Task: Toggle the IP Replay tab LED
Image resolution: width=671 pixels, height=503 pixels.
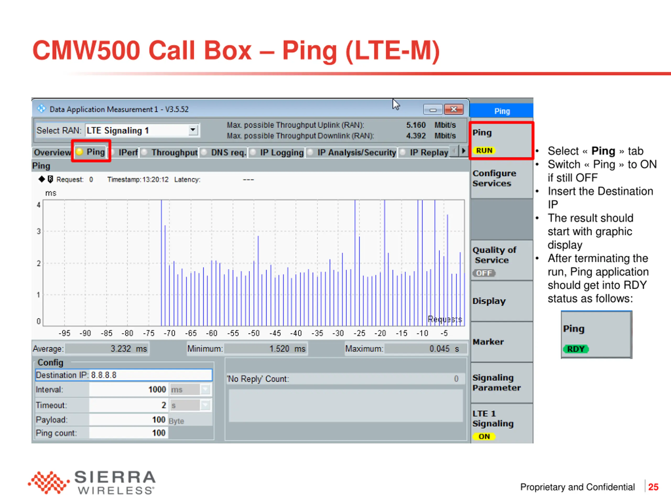Action: [403, 152]
